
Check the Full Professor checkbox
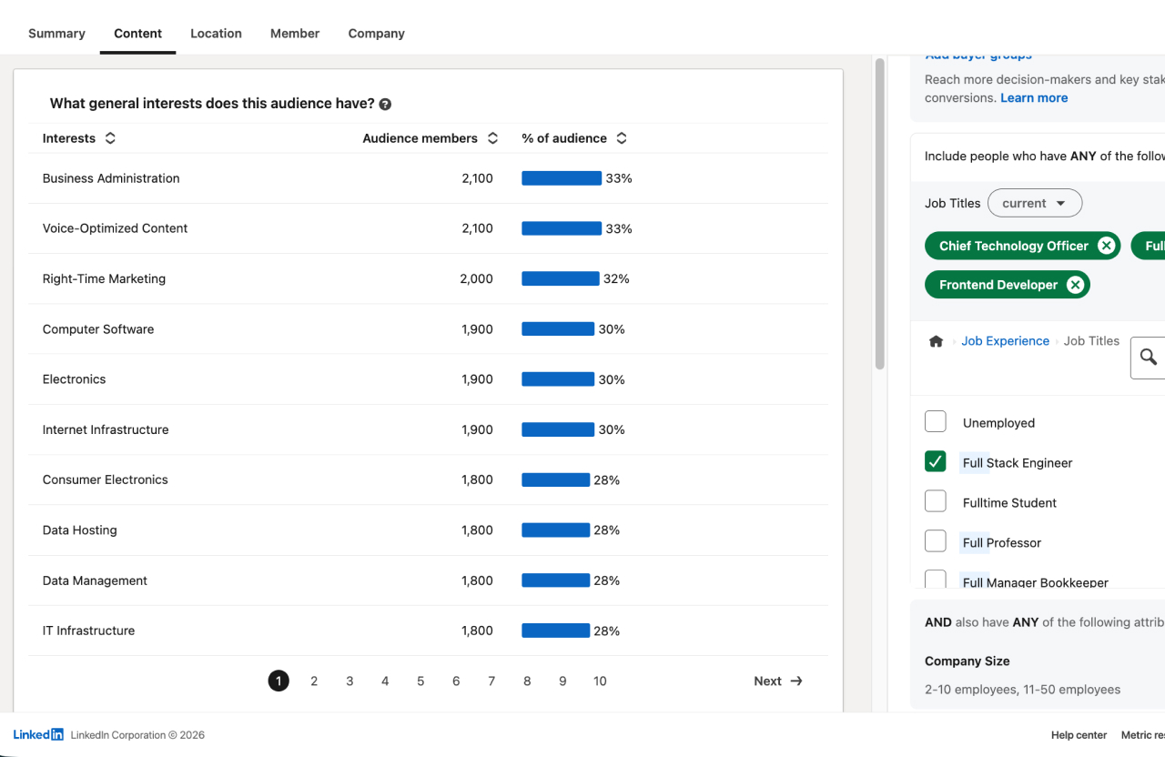click(936, 541)
